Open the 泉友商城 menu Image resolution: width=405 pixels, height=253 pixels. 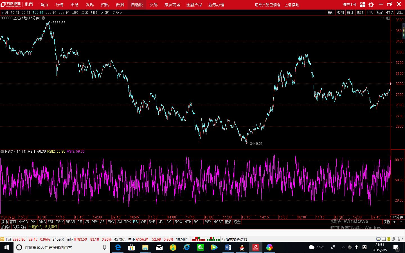[172, 5]
